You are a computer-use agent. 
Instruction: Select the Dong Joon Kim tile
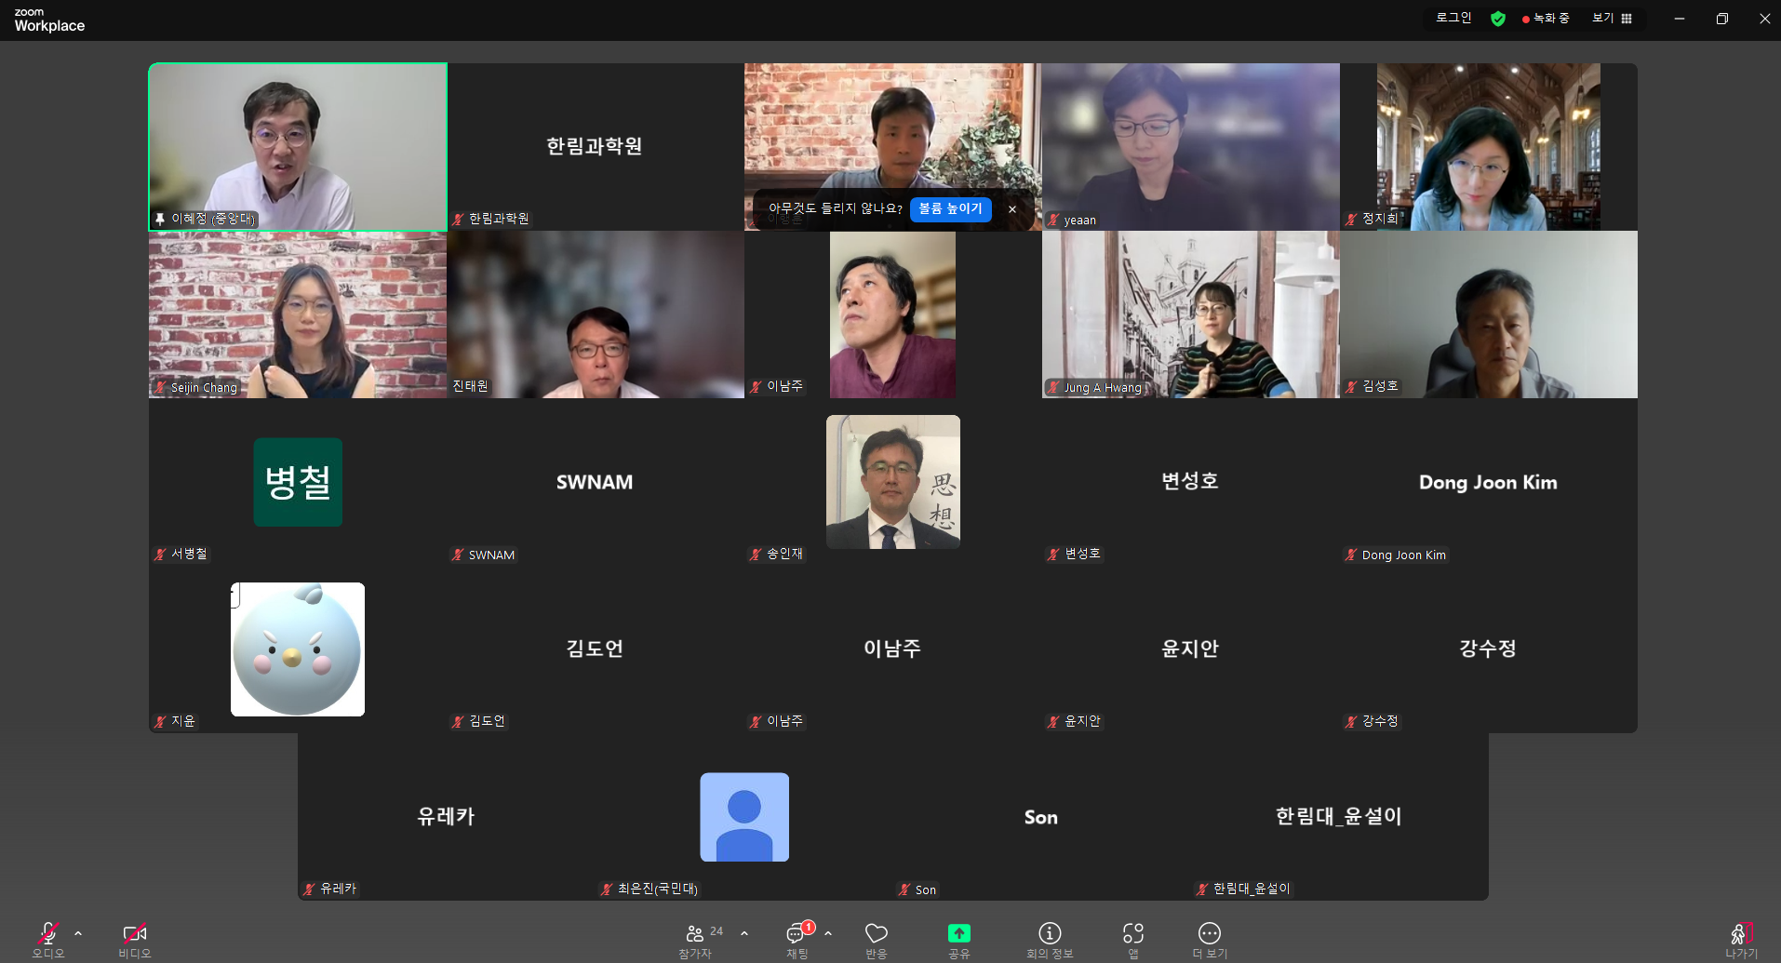(1489, 482)
